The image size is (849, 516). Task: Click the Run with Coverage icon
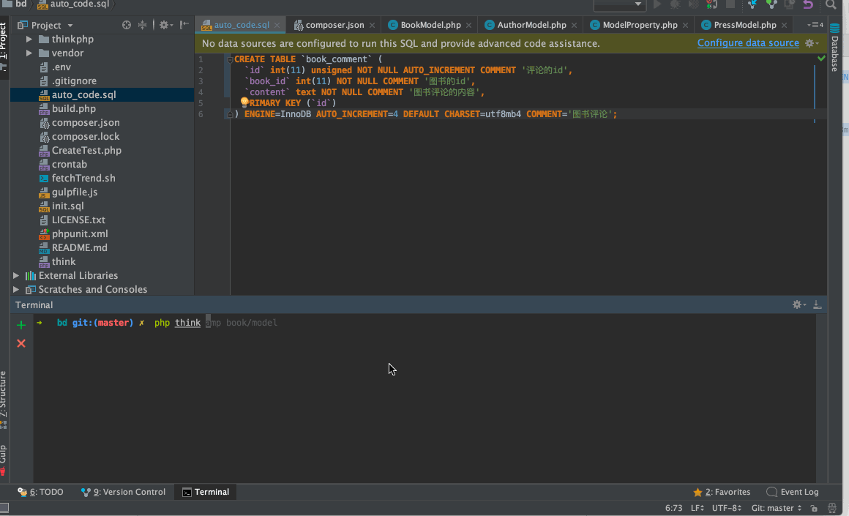tap(694, 4)
